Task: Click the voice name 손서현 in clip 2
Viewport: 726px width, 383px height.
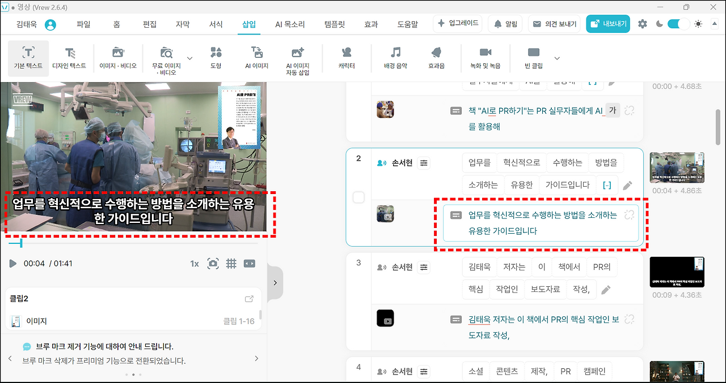Action: pos(402,163)
